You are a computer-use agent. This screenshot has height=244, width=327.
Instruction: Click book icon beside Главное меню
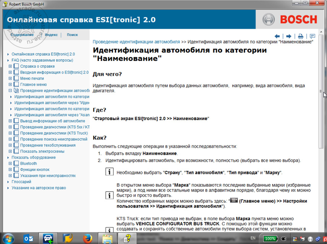click(16, 84)
